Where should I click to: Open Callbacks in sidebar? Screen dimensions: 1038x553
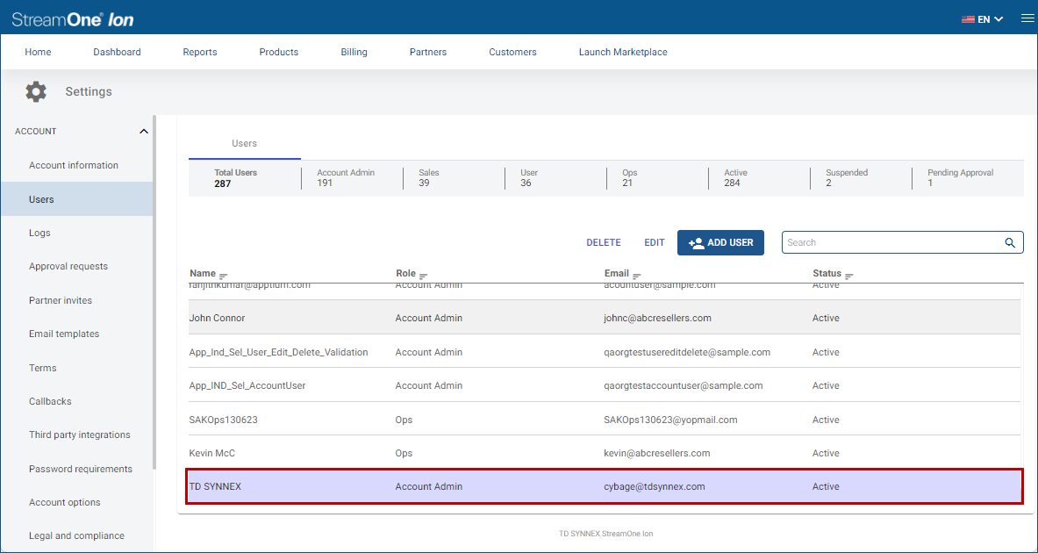tap(50, 401)
